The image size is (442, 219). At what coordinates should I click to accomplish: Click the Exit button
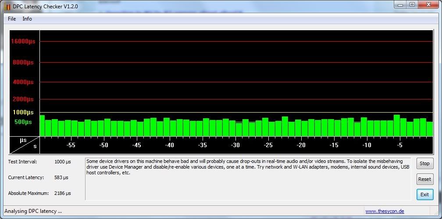click(424, 194)
